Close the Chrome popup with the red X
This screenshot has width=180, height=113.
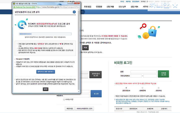pyautogui.click(x=77, y=3)
